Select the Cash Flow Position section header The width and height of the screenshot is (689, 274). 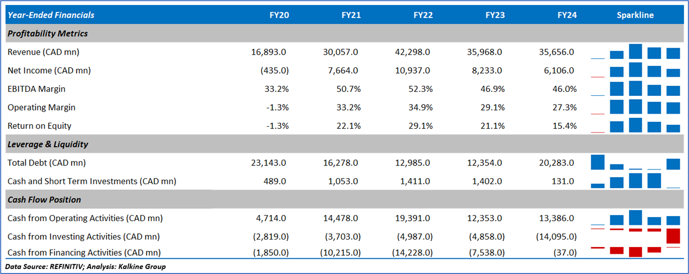[44, 199]
